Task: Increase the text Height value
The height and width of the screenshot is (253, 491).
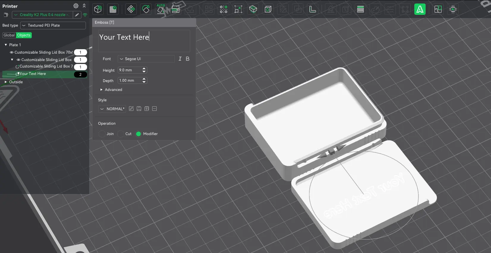Action: (x=144, y=69)
